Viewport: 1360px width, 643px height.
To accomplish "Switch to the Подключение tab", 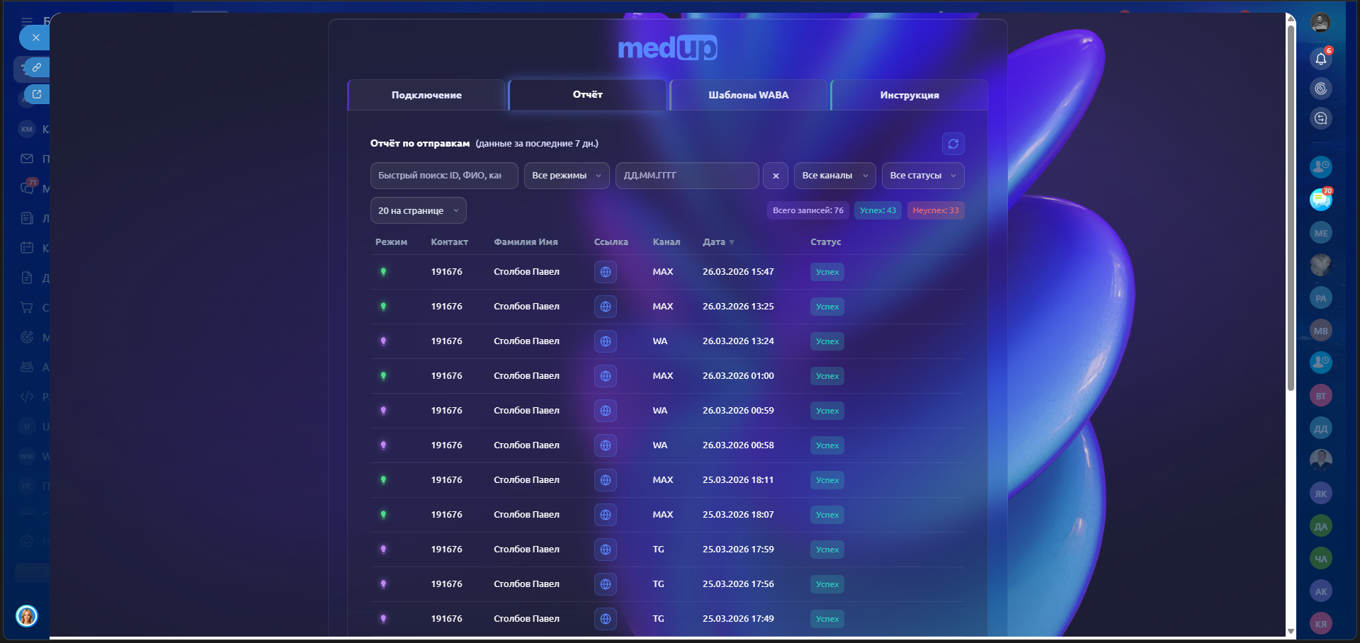I will (426, 95).
